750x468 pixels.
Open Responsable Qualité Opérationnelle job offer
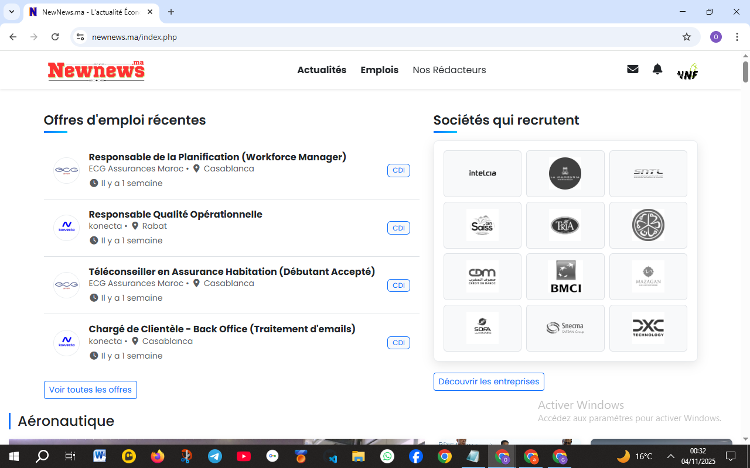(175, 214)
